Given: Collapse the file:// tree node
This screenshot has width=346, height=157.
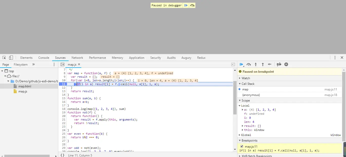Looking at the screenshot, I should pyautogui.click(x=5, y=76).
